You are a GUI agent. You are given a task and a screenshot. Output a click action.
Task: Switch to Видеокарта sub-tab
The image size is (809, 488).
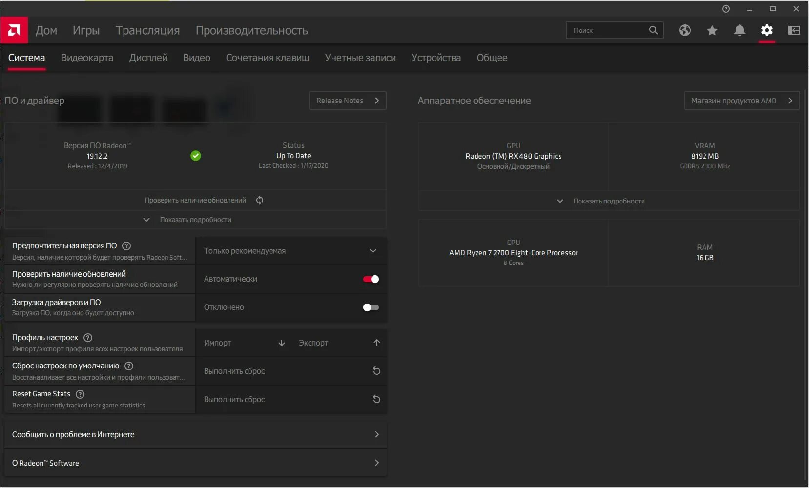coord(87,58)
